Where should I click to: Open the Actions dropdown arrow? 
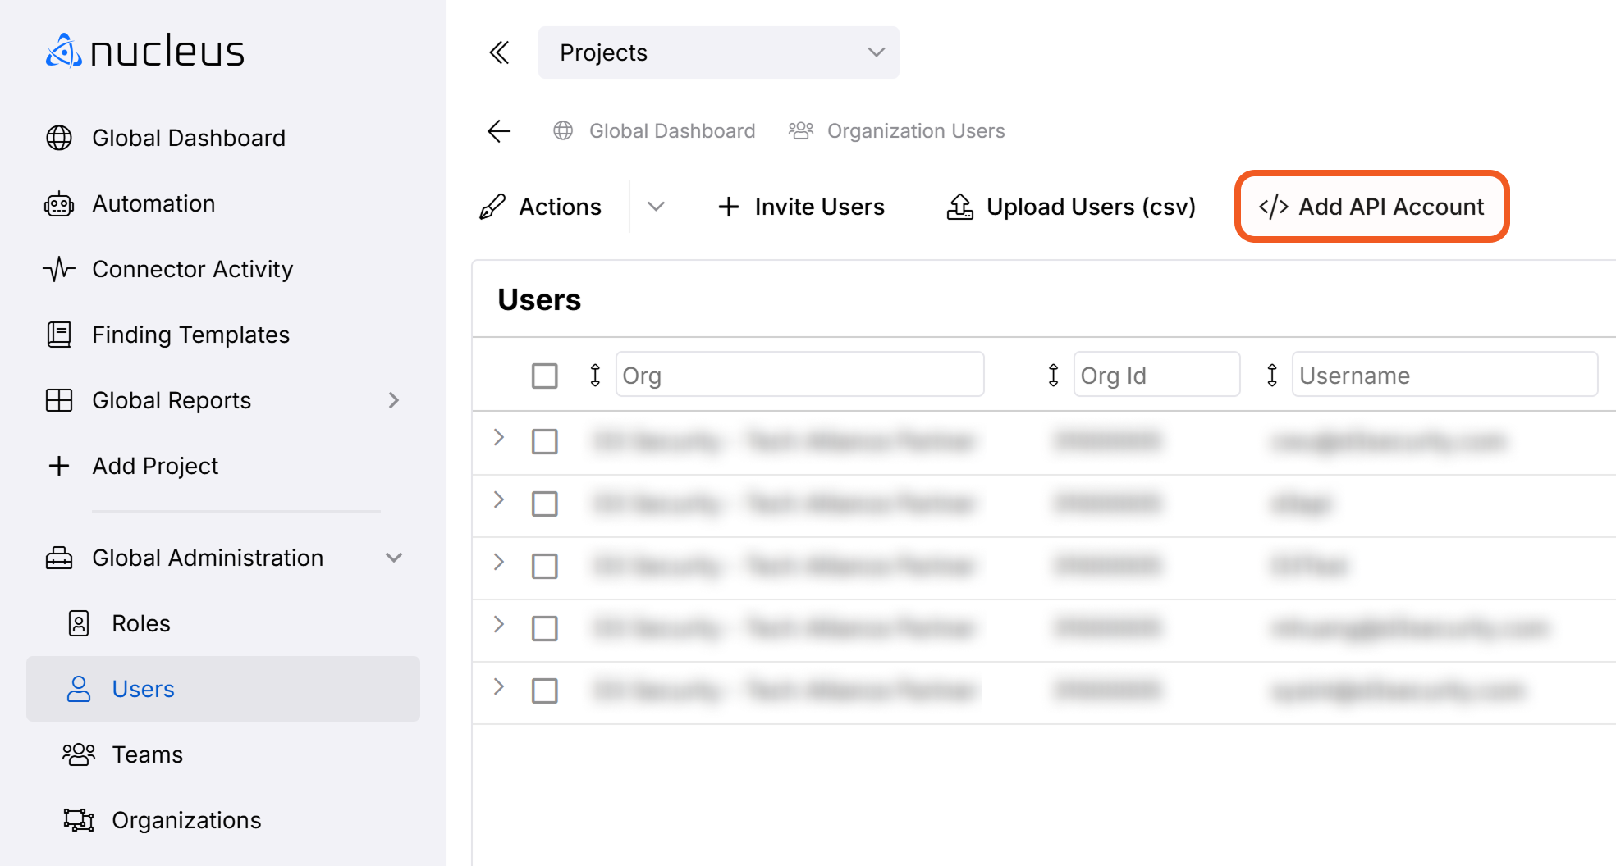655,207
